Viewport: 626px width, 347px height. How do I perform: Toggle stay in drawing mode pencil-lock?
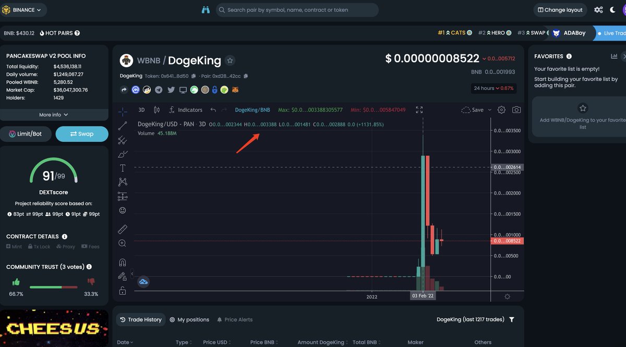pos(123,276)
